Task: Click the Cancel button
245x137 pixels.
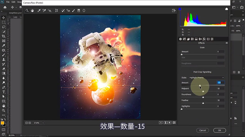Action: 202,130
